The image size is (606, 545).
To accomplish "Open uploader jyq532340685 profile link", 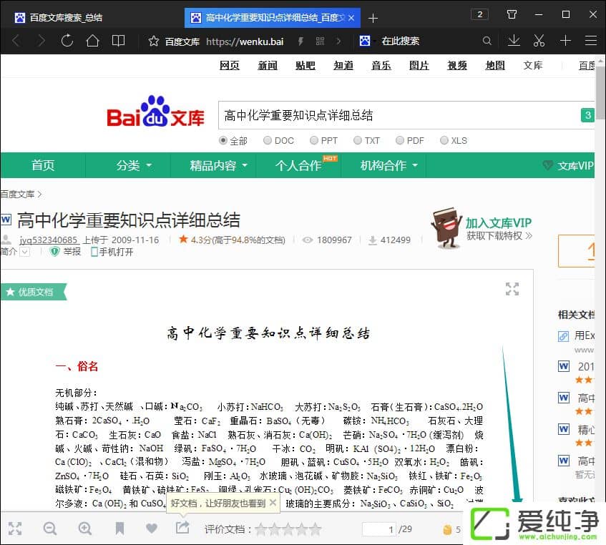I will click(49, 240).
